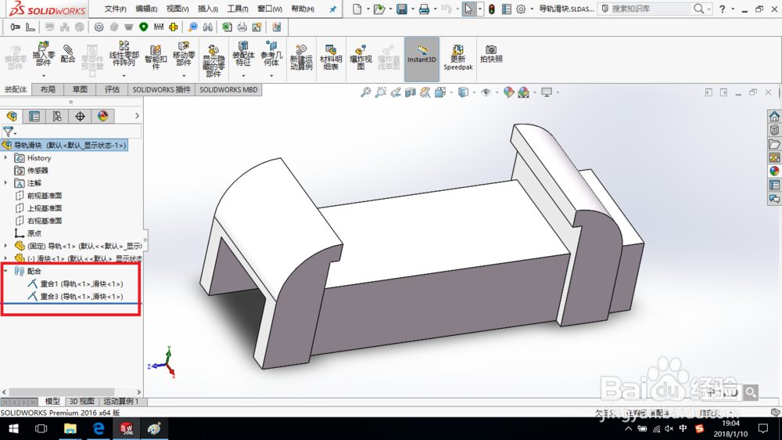Open the 工具(T) menu

238,9
